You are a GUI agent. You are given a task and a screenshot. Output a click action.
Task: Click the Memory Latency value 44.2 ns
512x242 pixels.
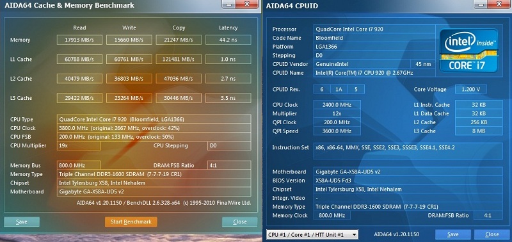pos(228,40)
